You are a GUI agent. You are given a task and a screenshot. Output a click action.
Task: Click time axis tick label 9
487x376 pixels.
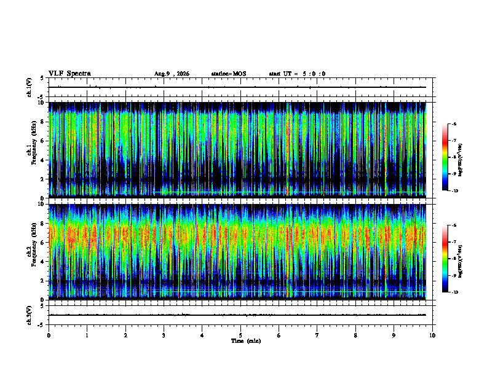coord(394,335)
